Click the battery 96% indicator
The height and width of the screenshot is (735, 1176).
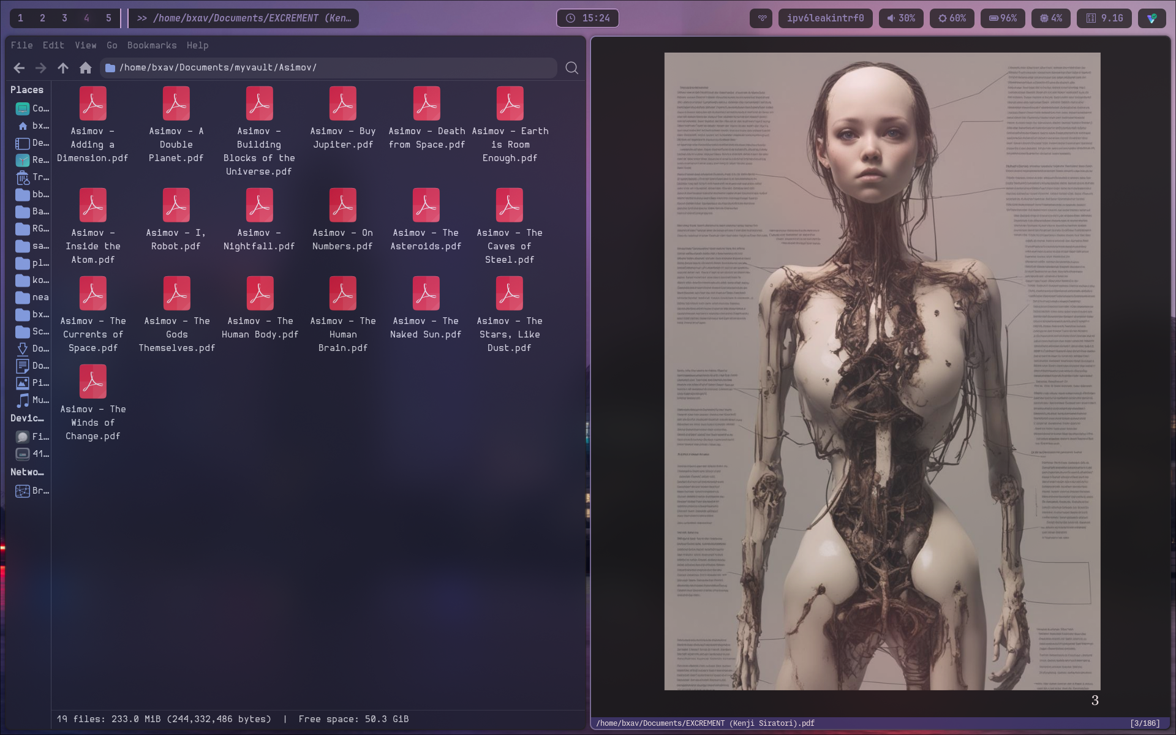tap(1003, 18)
